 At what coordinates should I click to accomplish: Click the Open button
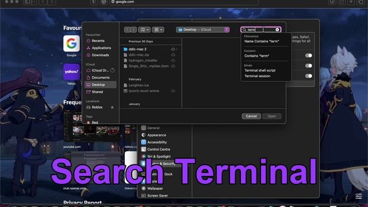pos(271,116)
